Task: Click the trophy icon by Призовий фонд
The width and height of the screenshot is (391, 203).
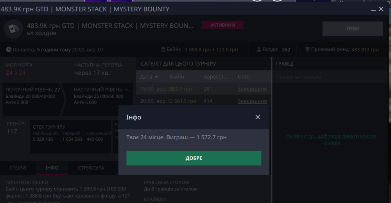Action: (307, 50)
